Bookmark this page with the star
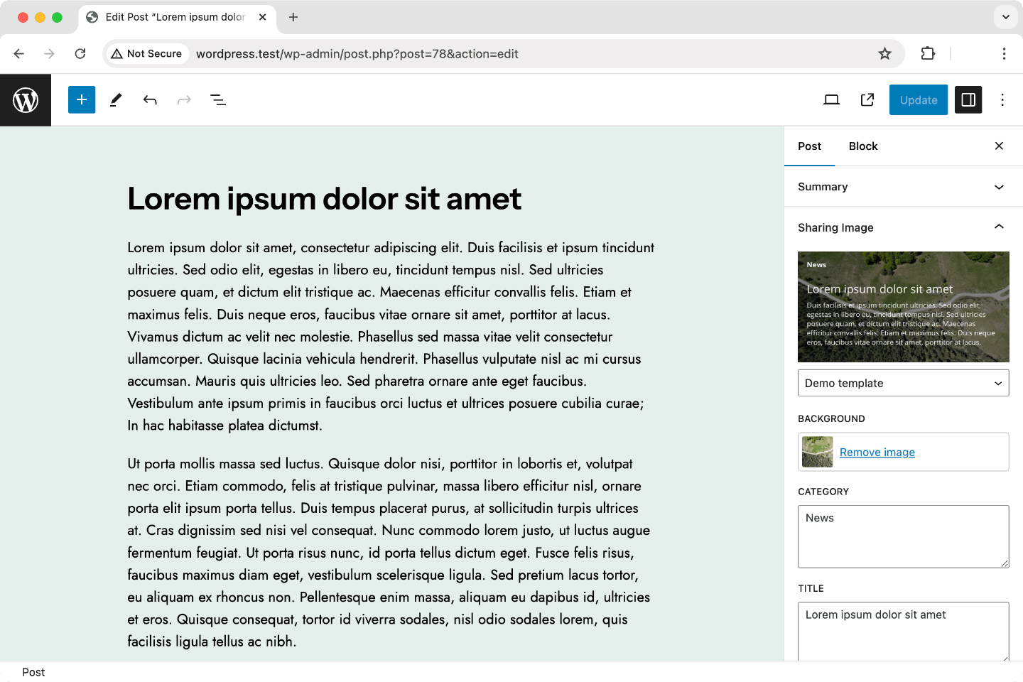 tap(884, 54)
